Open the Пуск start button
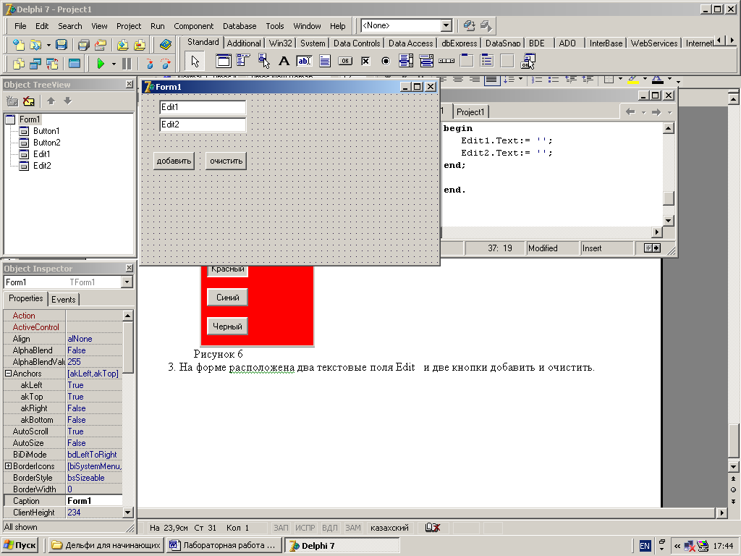The height and width of the screenshot is (556, 741). click(x=20, y=545)
